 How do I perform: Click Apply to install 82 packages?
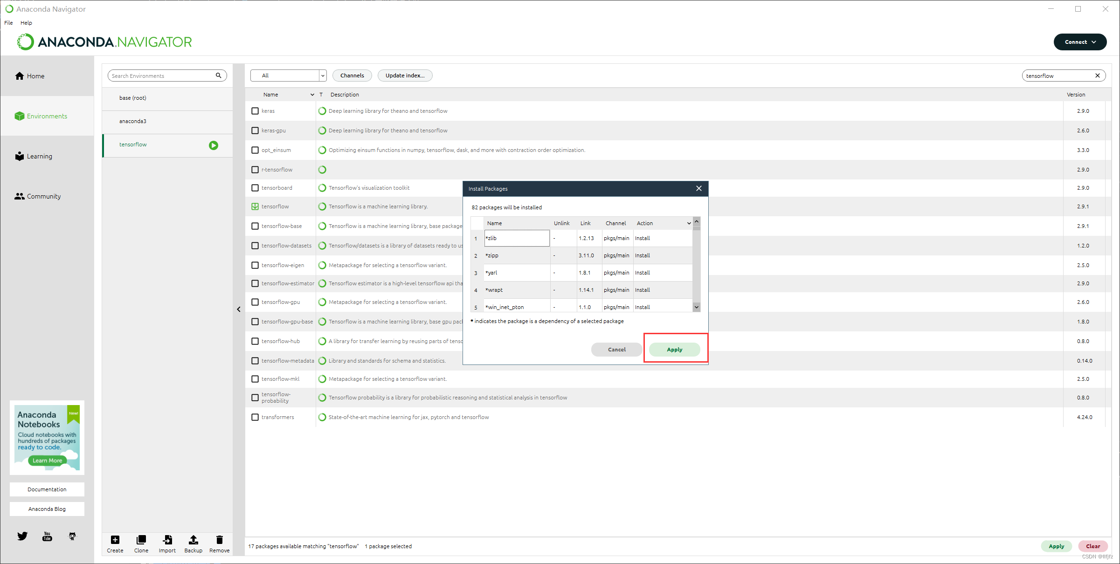click(674, 349)
